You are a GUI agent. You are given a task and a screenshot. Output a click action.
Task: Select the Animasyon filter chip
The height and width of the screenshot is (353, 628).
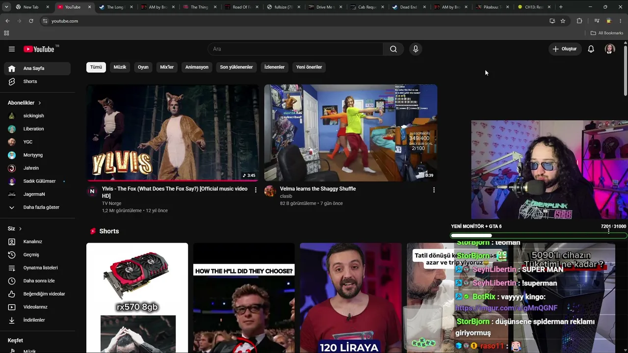[x=197, y=67]
